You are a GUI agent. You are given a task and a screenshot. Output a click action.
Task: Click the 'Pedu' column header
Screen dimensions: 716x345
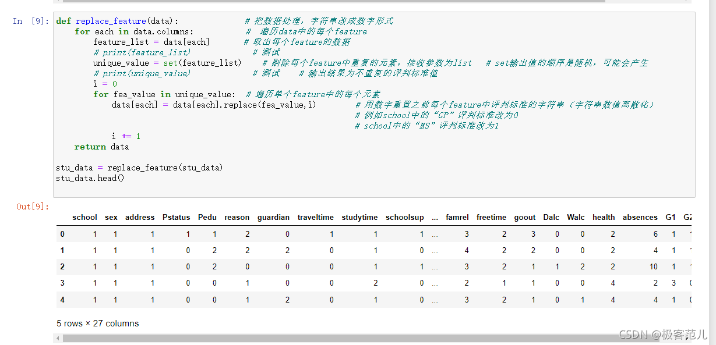(207, 217)
